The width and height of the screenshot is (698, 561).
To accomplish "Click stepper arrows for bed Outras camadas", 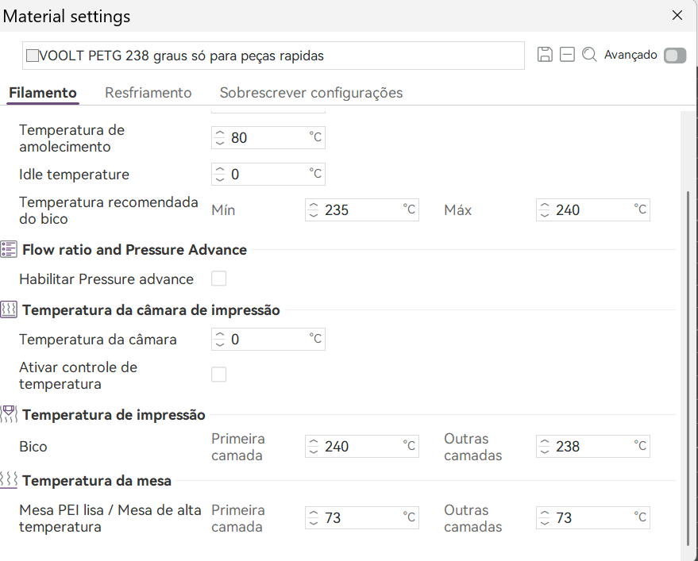I will pyautogui.click(x=545, y=517).
